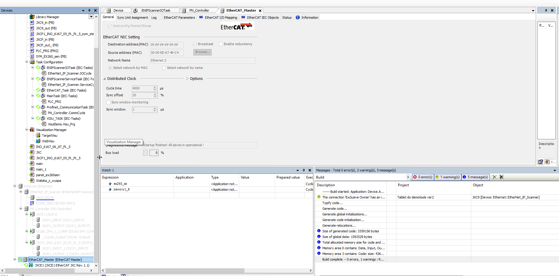Click the Browse button for source MAC address
This screenshot has width=559, height=276.
202,52
